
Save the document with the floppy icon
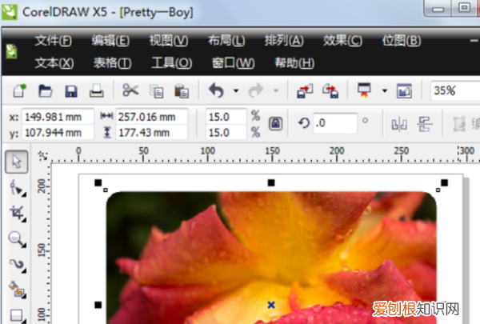pos(70,91)
